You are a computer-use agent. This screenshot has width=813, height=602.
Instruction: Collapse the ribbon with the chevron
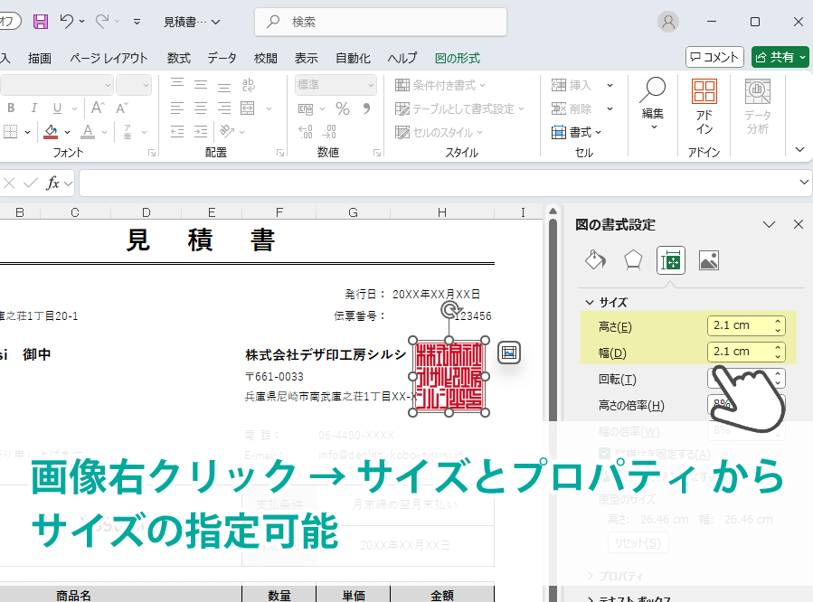[800, 150]
